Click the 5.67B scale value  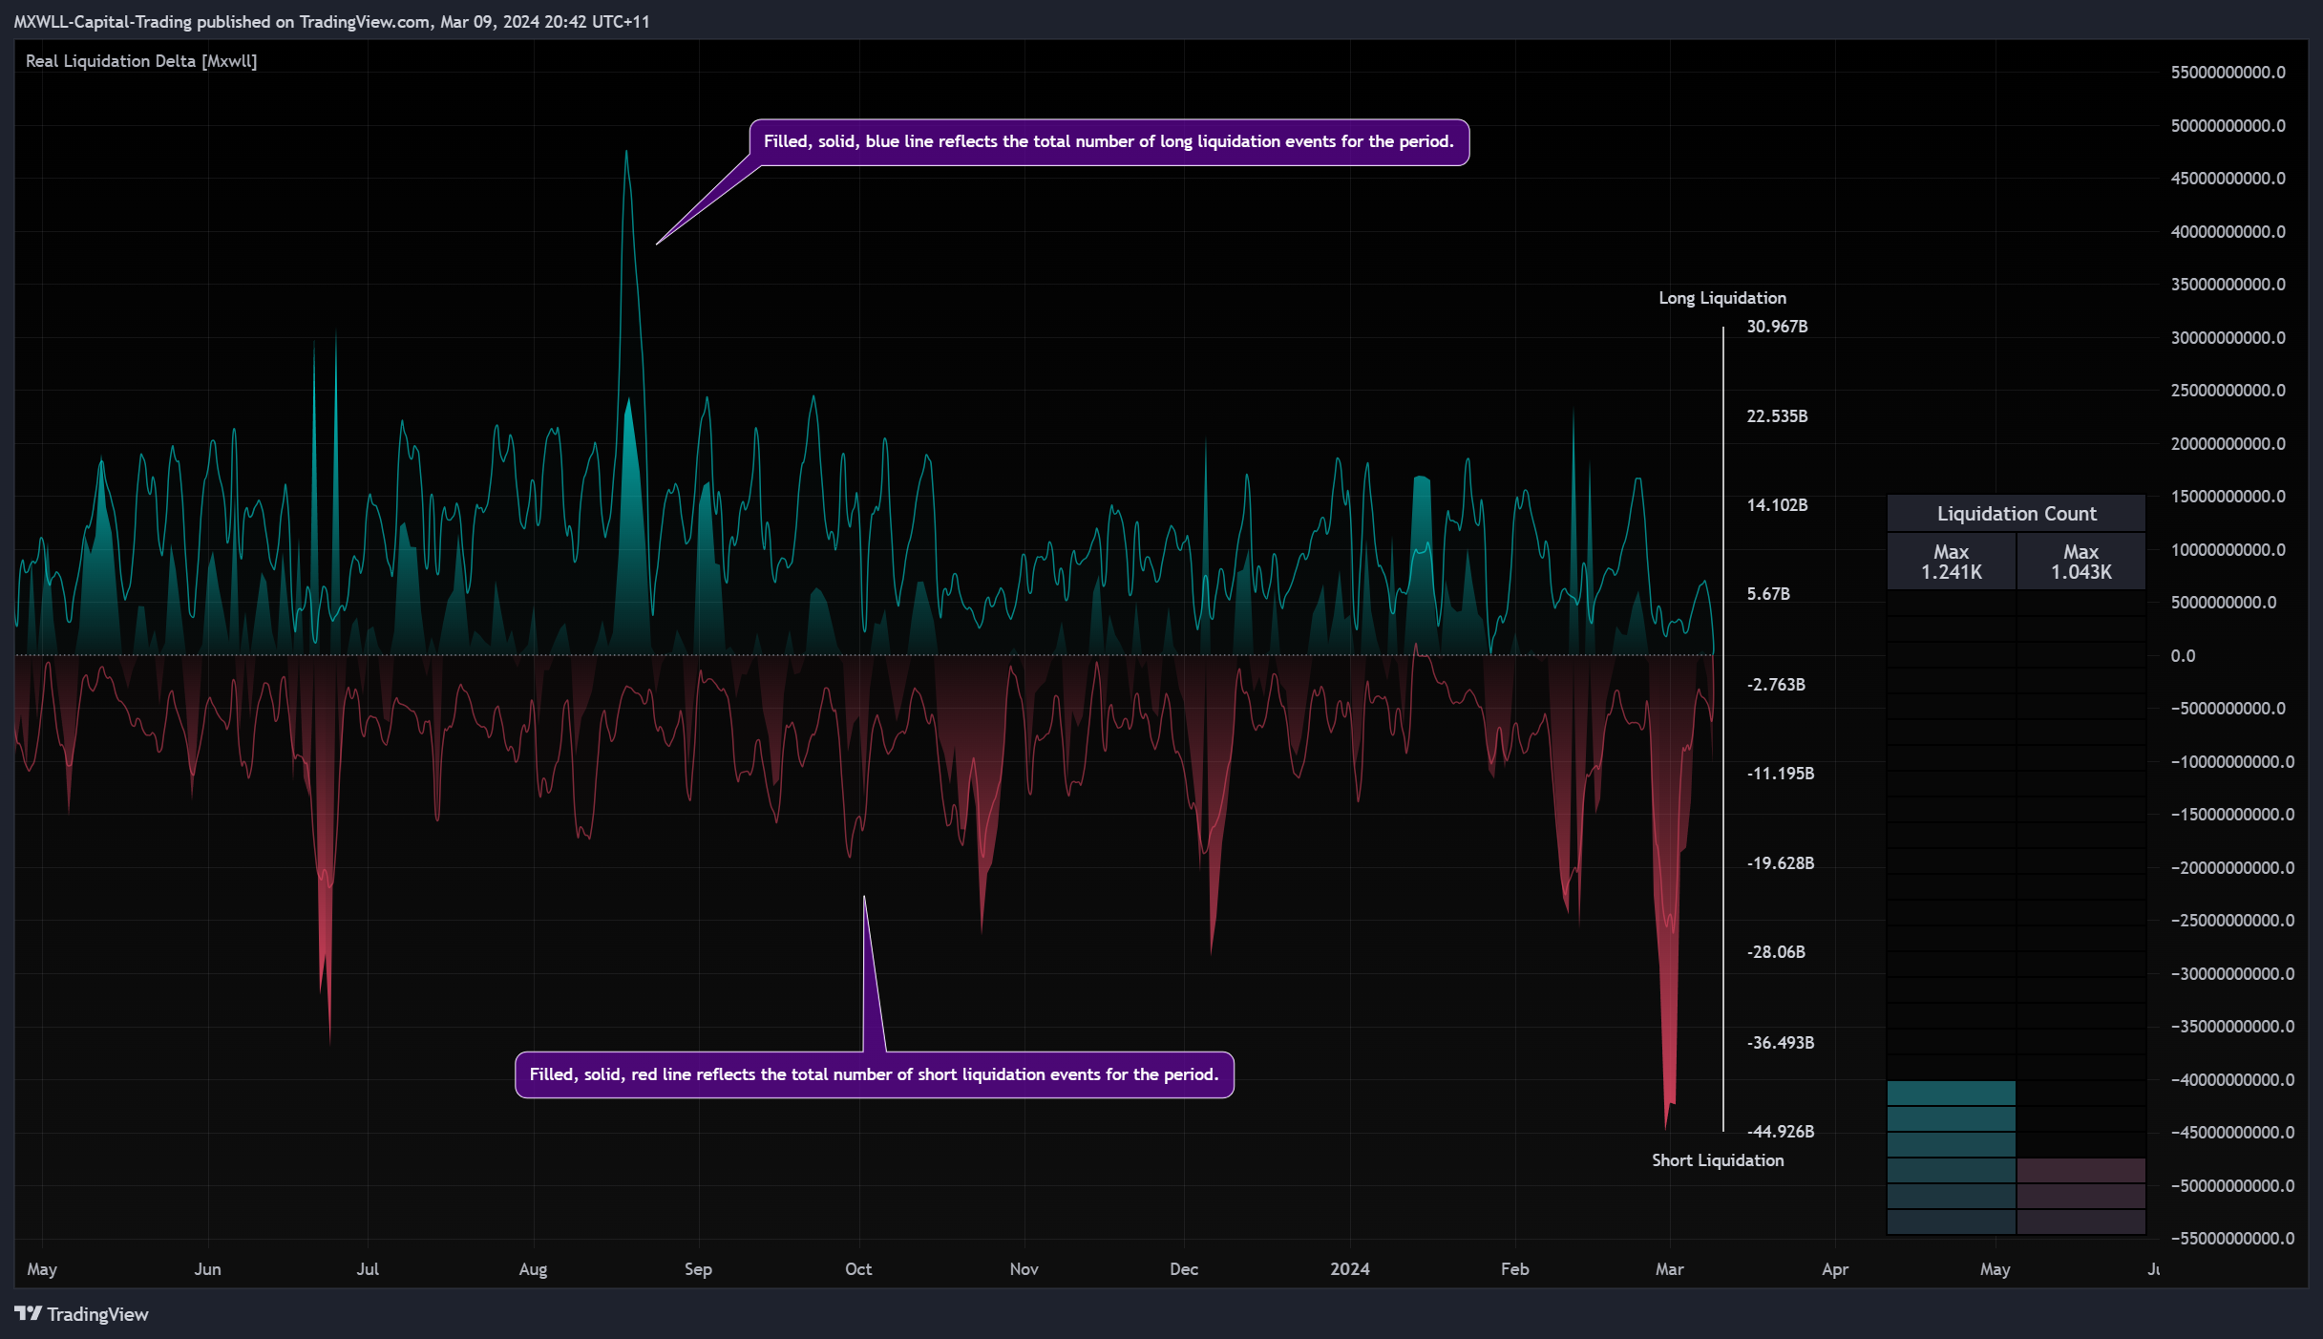[1768, 594]
